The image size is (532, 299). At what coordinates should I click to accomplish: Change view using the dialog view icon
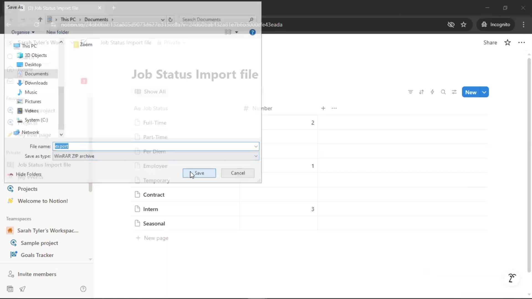228,32
